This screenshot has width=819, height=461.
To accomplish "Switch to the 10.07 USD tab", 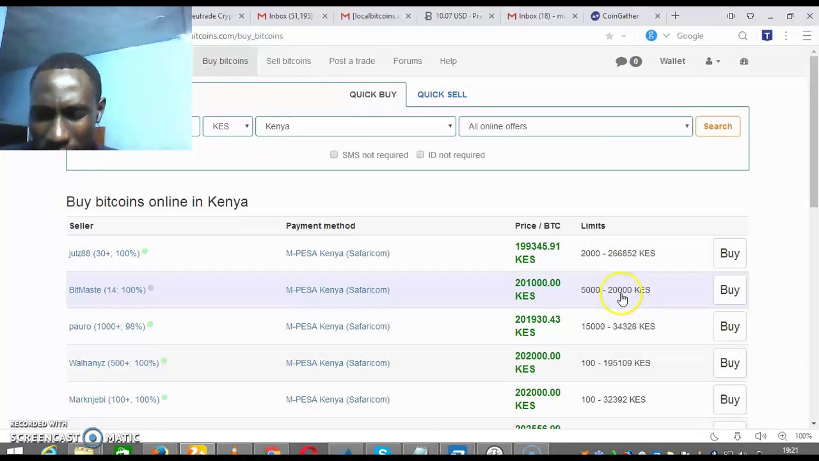I will pyautogui.click(x=458, y=16).
